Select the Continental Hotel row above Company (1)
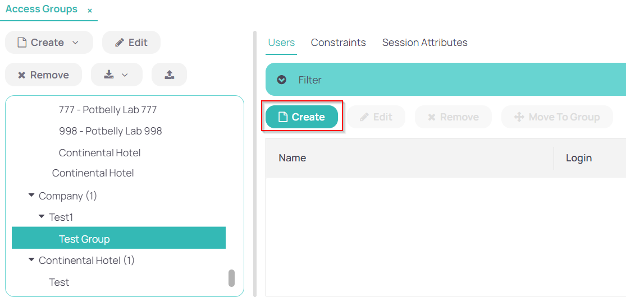Viewport: 626px width, 302px height. click(x=93, y=173)
